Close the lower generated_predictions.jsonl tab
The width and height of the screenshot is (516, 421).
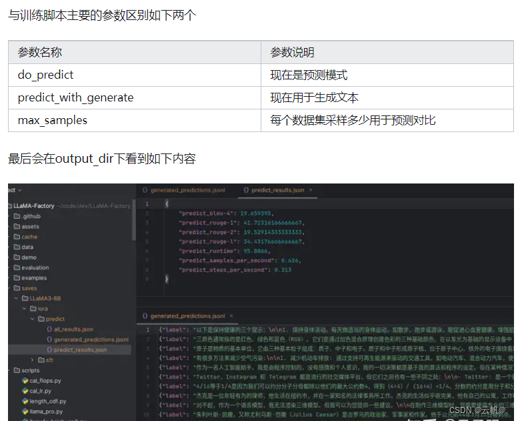click(x=231, y=316)
